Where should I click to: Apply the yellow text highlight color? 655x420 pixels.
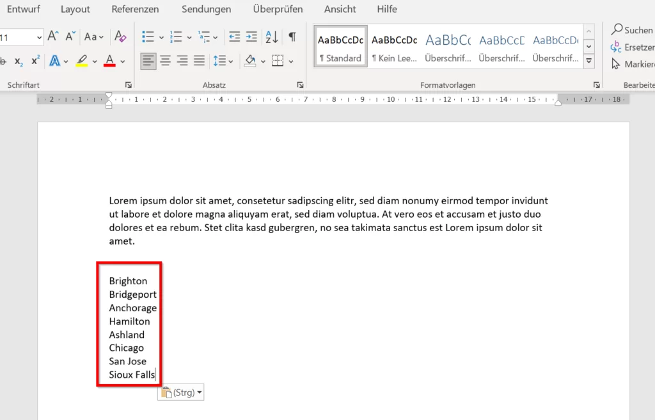tap(81, 61)
